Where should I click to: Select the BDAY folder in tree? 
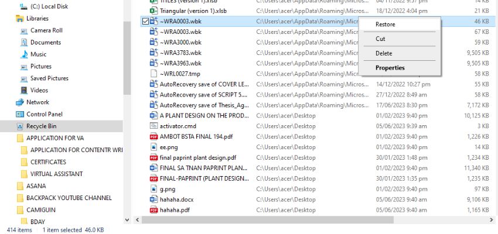click(x=38, y=221)
